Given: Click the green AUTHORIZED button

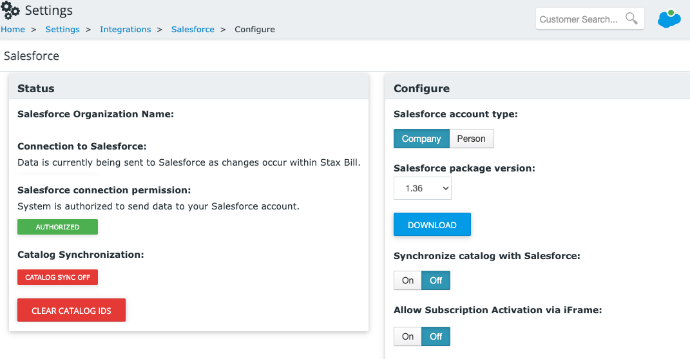Looking at the screenshot, I should click(x=57, y=227).
